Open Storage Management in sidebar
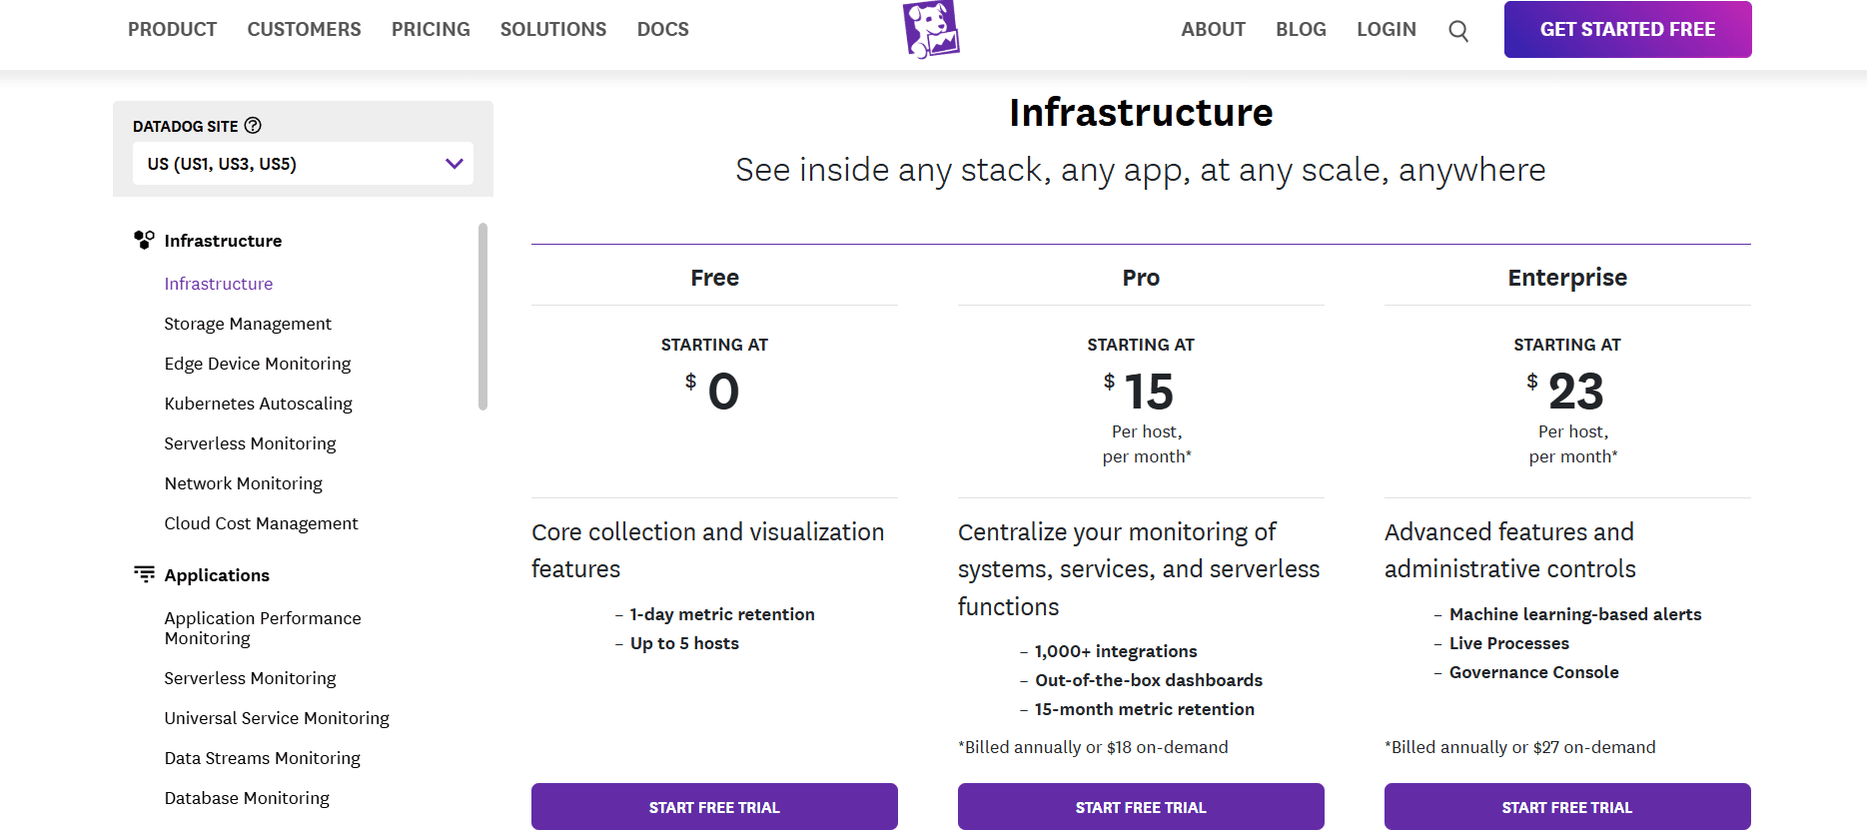Image resolution: width=1867 pixels, height=833 pixels. [x=248, y=324]
